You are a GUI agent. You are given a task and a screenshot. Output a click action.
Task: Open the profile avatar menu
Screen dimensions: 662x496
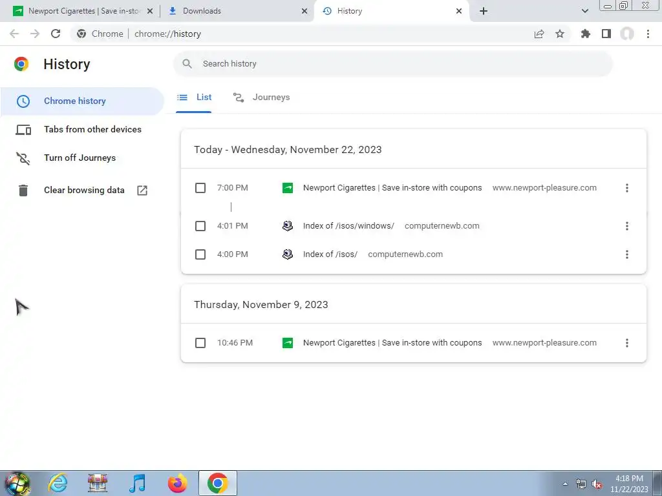[x=627, y=34]
